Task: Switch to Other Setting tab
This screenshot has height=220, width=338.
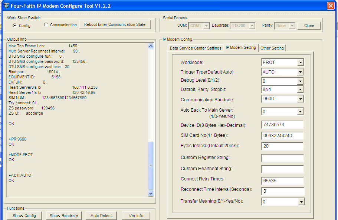Action: pyautogui.click(x=272, y=48)
